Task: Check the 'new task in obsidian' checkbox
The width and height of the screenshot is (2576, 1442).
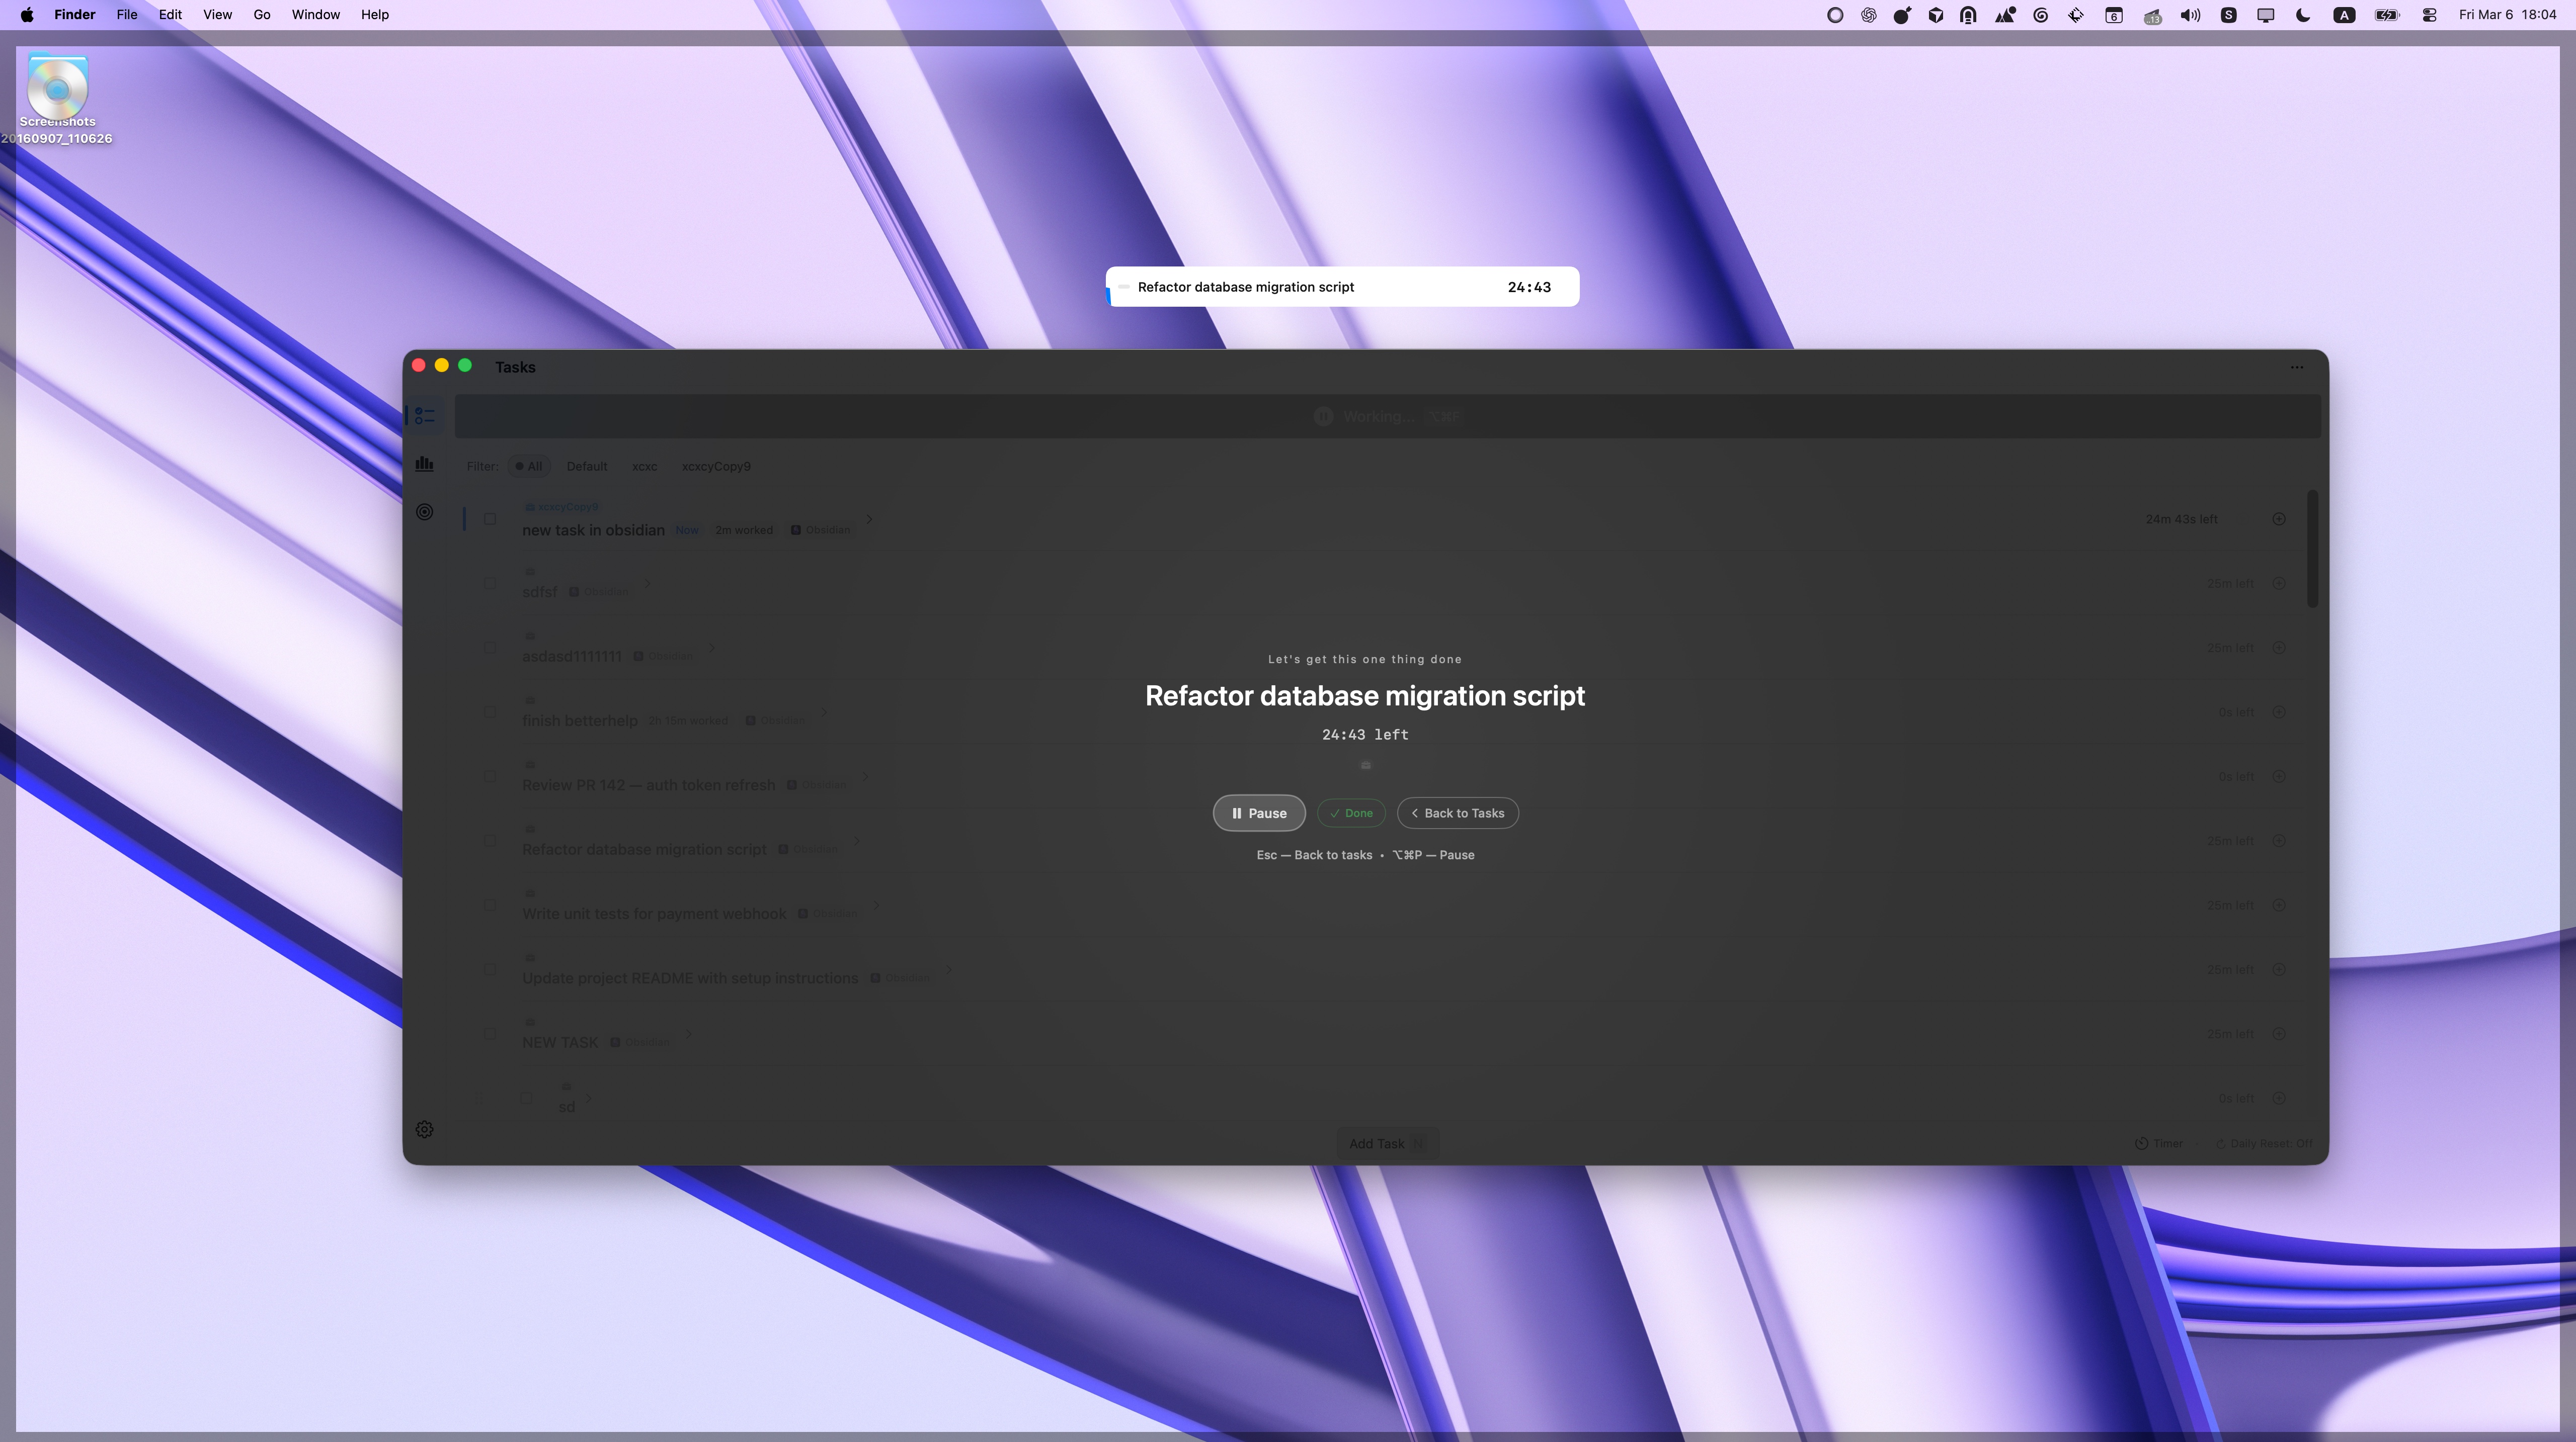Action: pyautogui.click(x=490, y=519)
